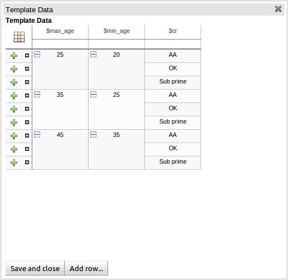
Task: Remove the 35/25 AA row with black minus icon
Action: coord(27,96)
